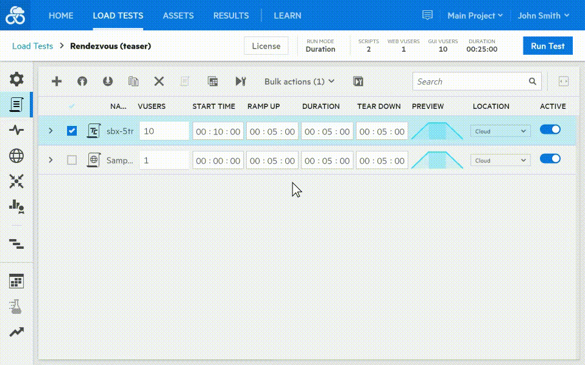This screenshot has width=585, height=365.
Task: Open general settings gear in sidebar
Action: (16, 78)
